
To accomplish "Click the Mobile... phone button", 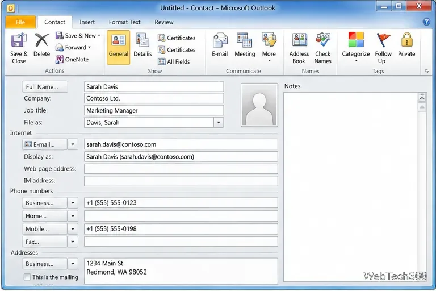I will coord(45,229).
